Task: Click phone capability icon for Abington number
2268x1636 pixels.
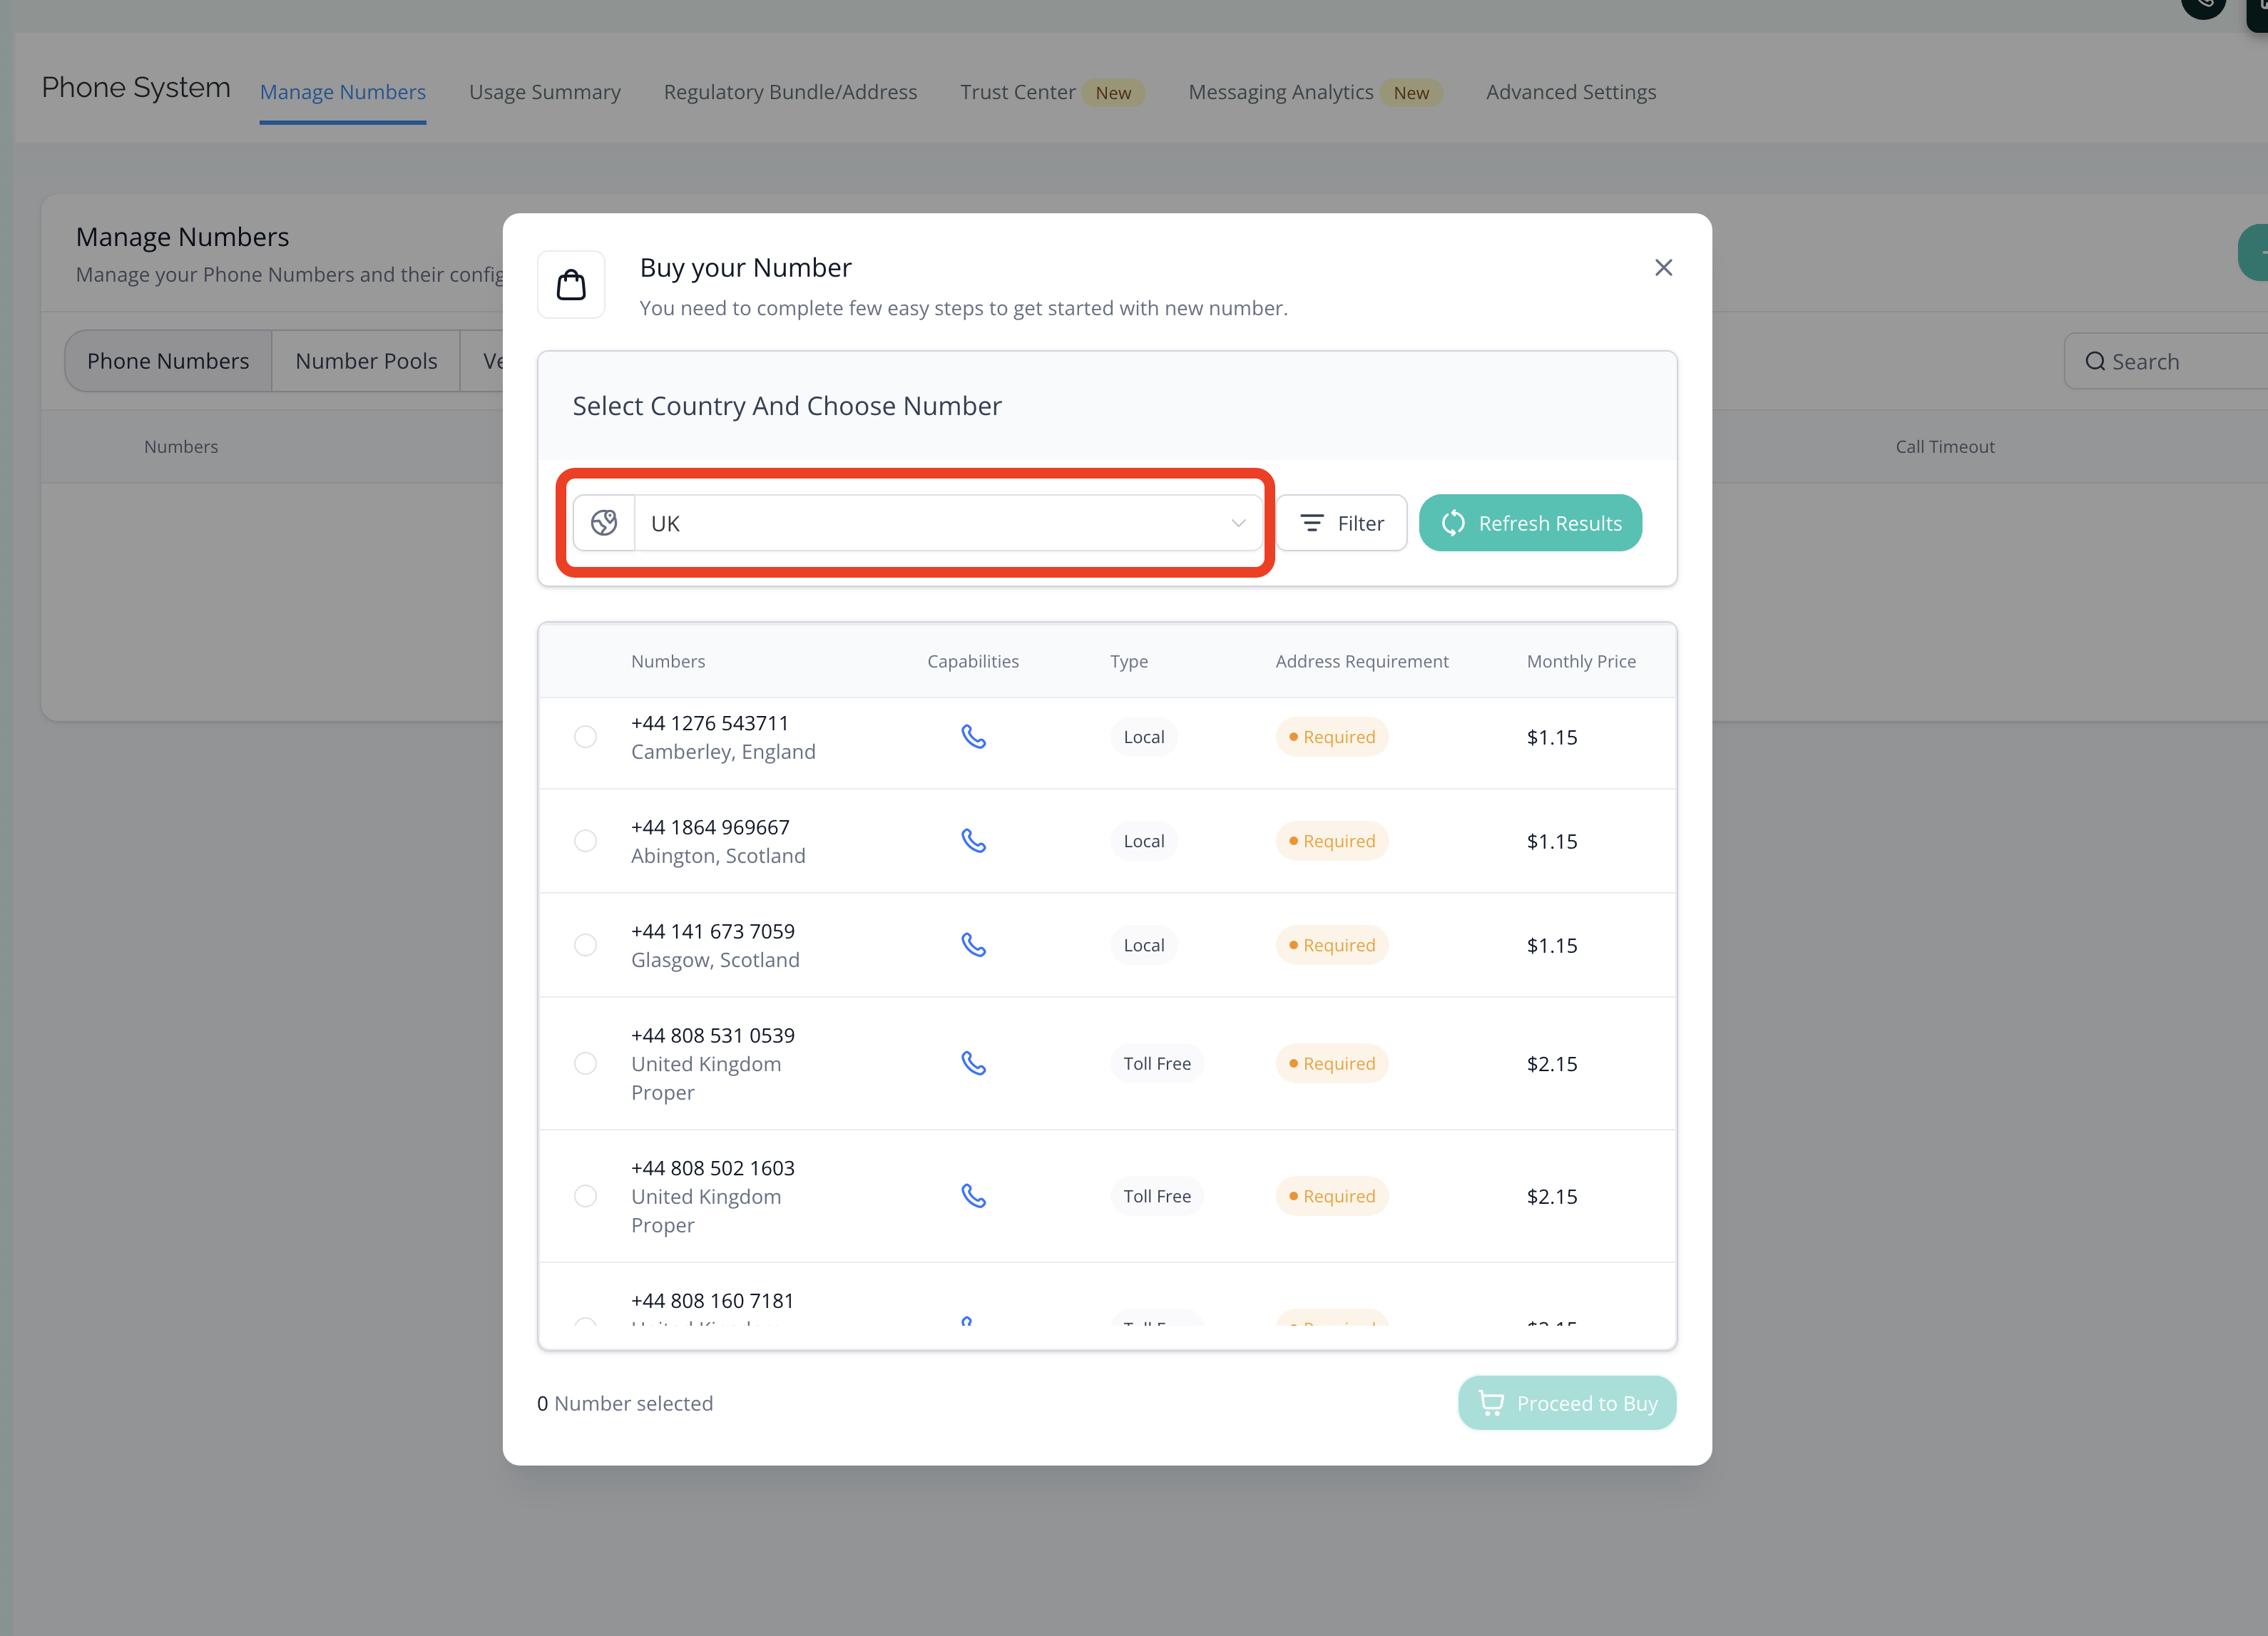Action: pos(973,841)
